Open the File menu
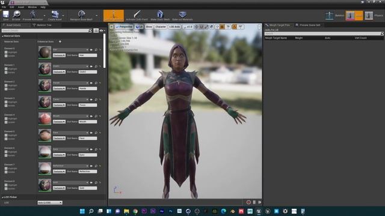 (4, 7)
